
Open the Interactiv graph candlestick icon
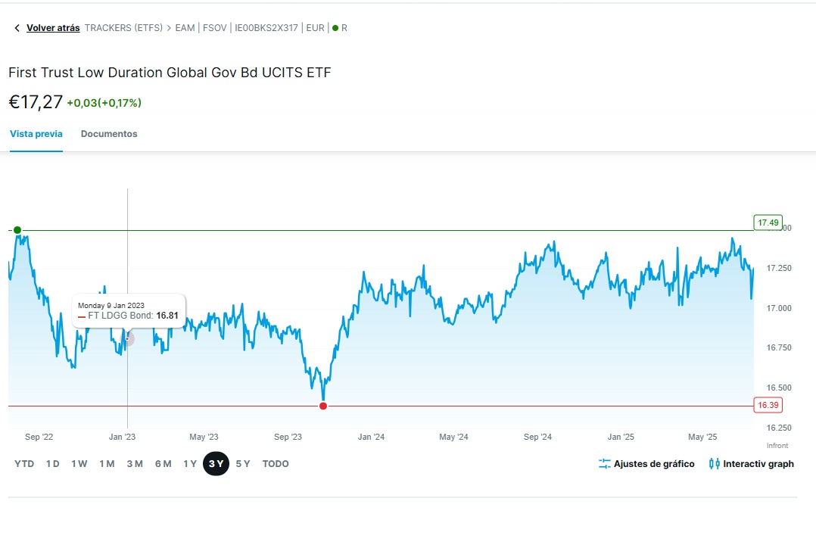pyautogui.click(x=714, y=464)
